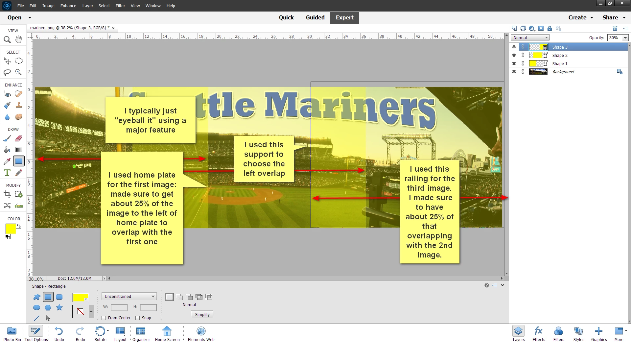Screen dimensions: 631x342
Task: Select the Red Eye Removal tool
Action: [7, 94]
